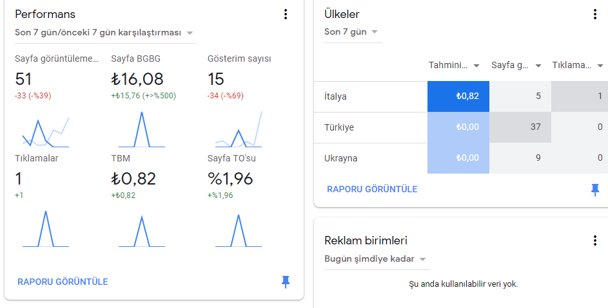Click the İtalya row label

tap(335, 96)
